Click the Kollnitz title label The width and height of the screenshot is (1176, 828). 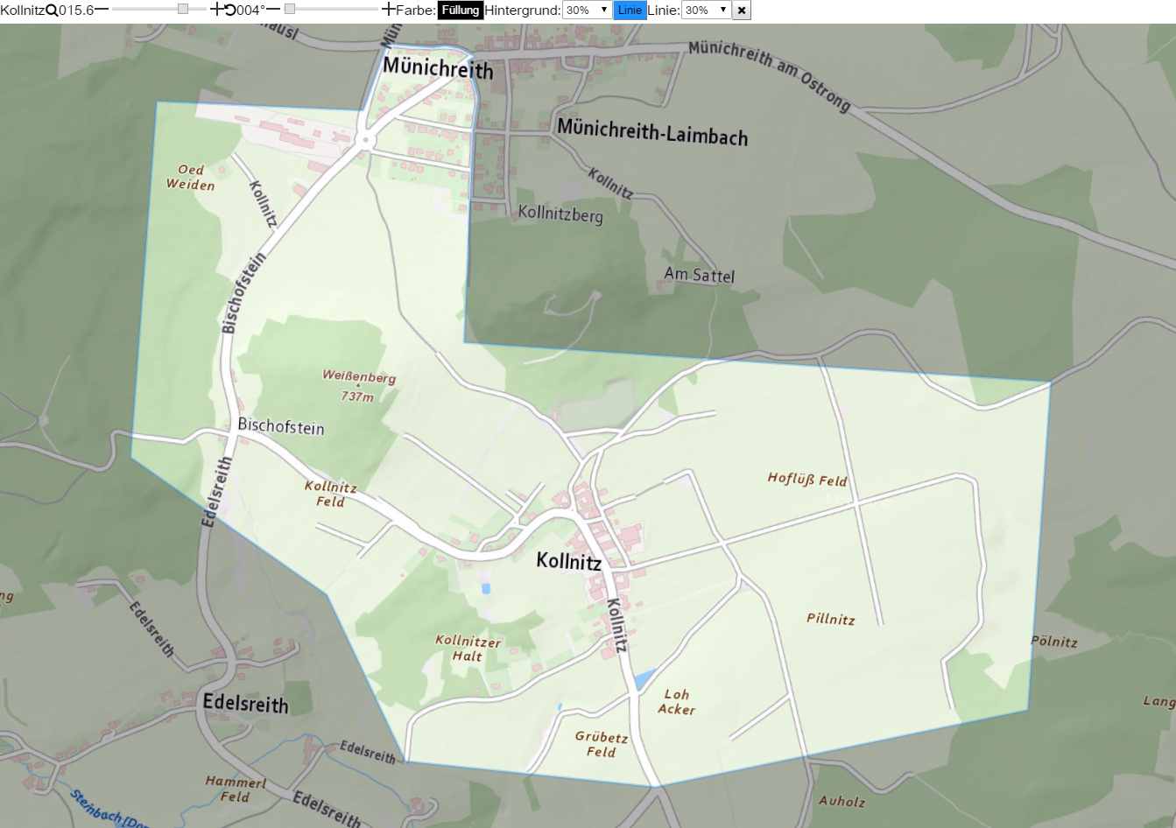tap(23, 11)
